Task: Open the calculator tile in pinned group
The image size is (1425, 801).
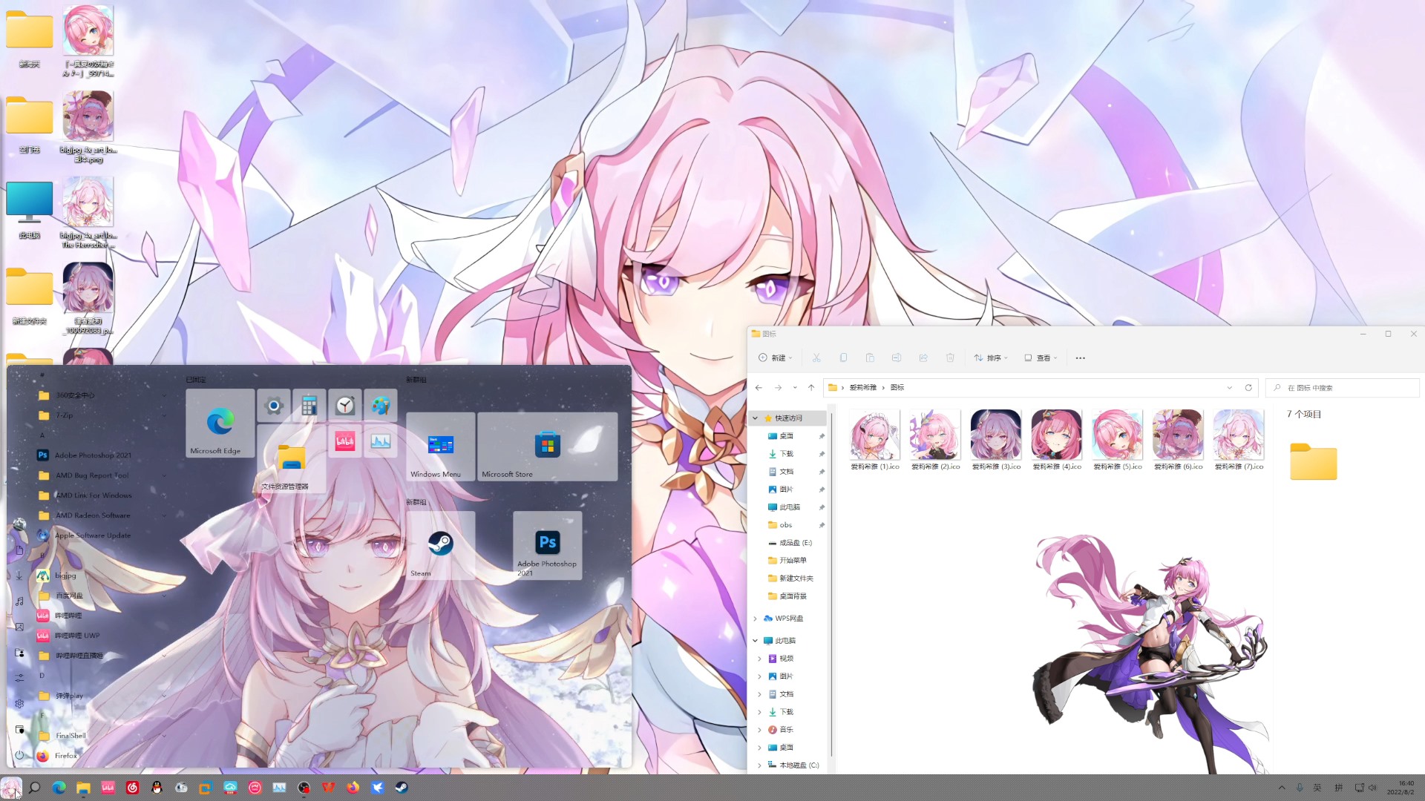Action: tap(309, 405)
